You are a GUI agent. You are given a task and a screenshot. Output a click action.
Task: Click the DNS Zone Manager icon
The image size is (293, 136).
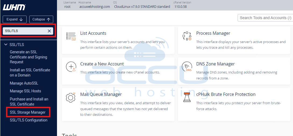coord(187,67)
